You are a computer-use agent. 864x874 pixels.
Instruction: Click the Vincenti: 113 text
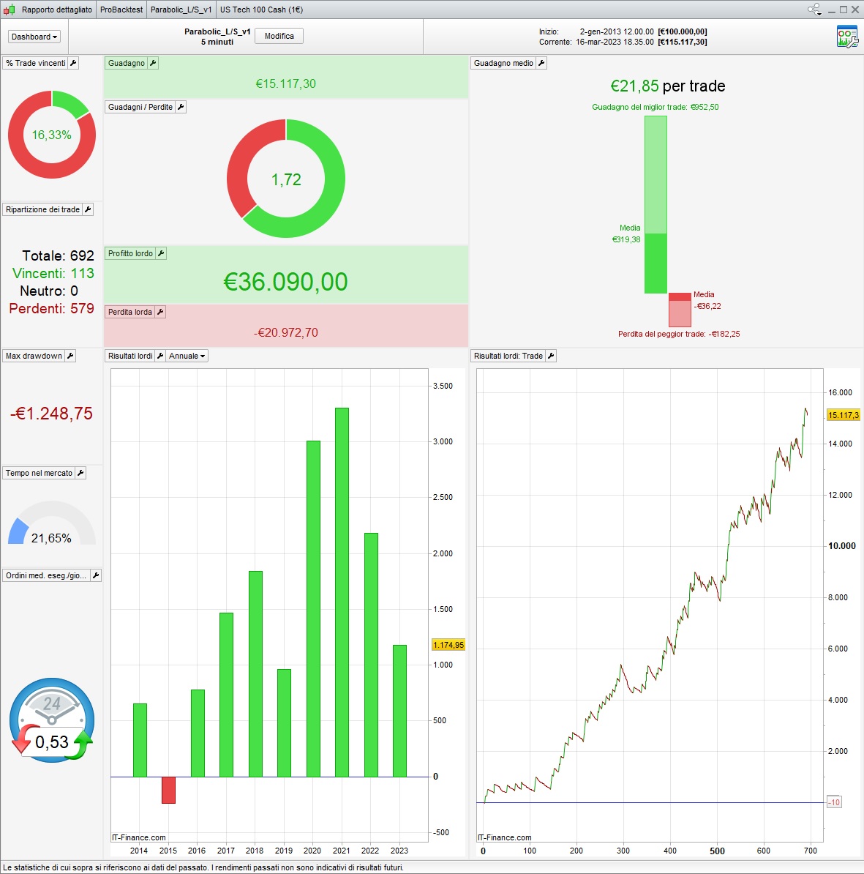[x=53, y=273]
